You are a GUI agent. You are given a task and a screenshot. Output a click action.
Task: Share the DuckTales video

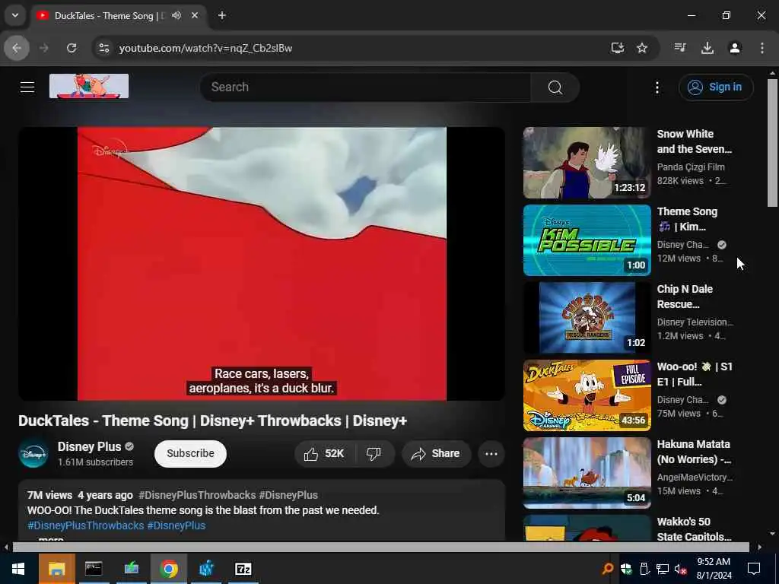[436, 453]
